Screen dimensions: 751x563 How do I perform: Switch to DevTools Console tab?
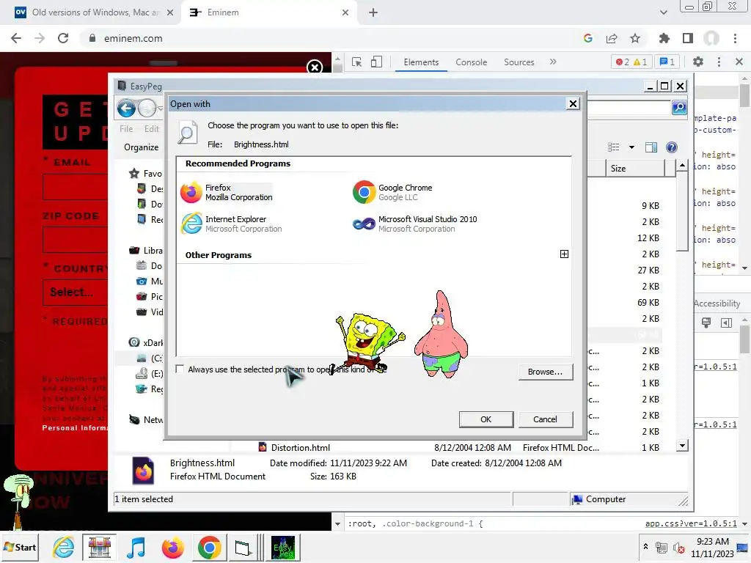click(472, 62)
